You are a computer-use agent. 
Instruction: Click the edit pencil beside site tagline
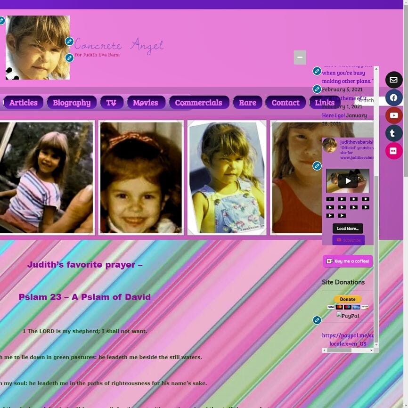pyautogui.click(x=69, y=58)
